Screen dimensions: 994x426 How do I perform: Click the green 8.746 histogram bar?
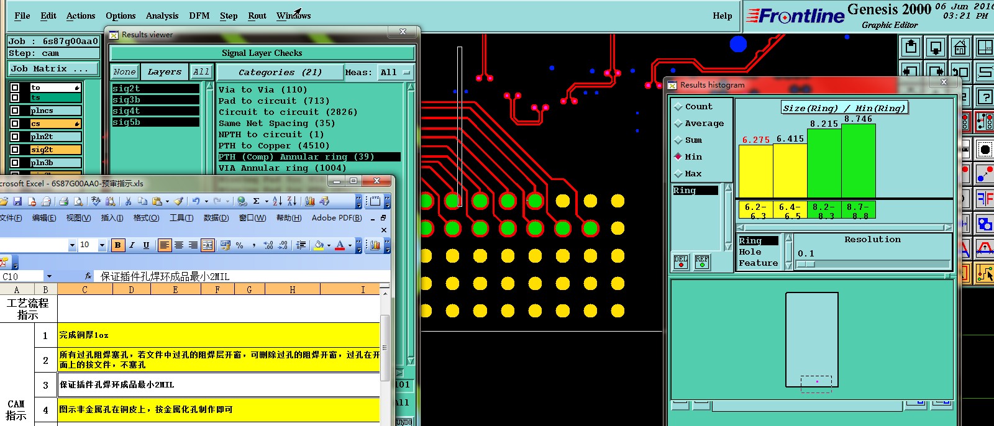click(859, 161)
